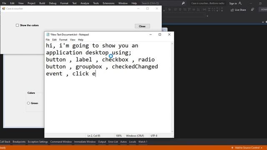Viewport: 267px width, 150px height.
Task: Select the Green radio button
Action: tap(28, 103)
